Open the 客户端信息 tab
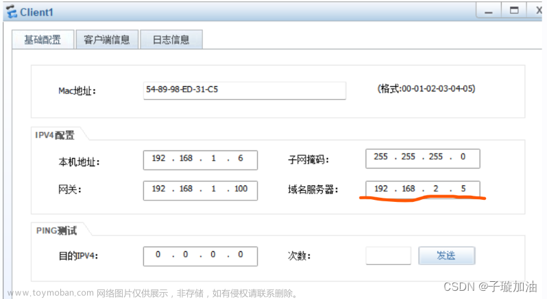Screen dimensions: 547x299 [107, 40]
